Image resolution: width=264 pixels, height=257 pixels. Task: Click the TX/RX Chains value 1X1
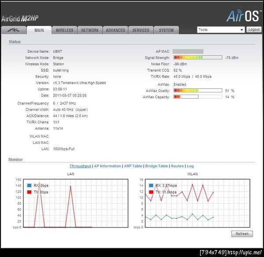(56, 122)
